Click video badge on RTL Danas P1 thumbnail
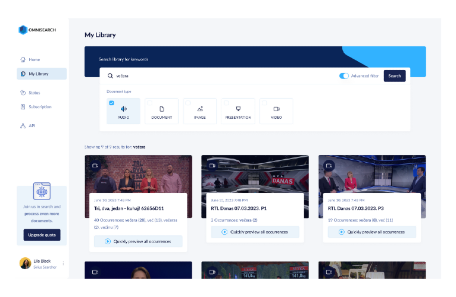This screenshot has width=456, height=297. pos(213,166)
